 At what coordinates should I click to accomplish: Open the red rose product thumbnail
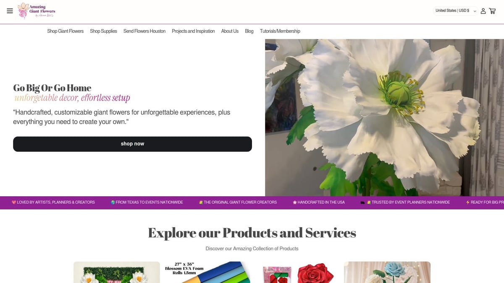point(297,272)
